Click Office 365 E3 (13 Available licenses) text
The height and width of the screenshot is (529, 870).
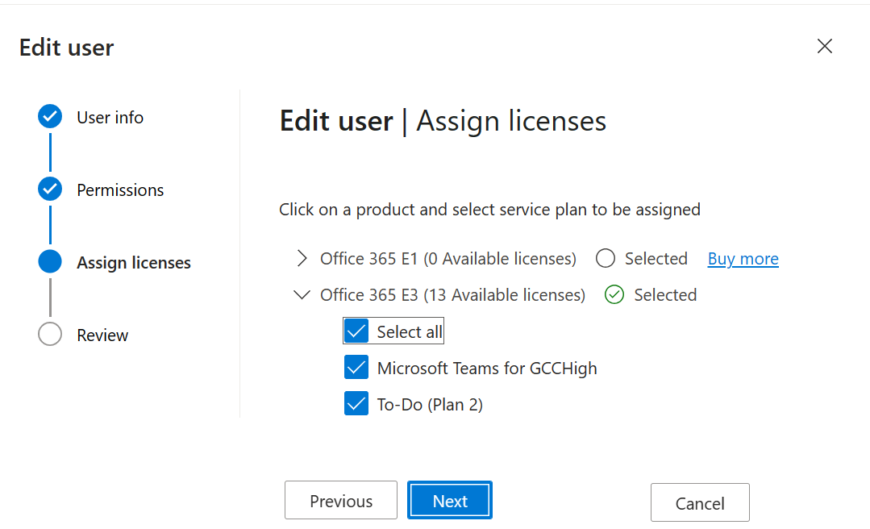point(453,295)
